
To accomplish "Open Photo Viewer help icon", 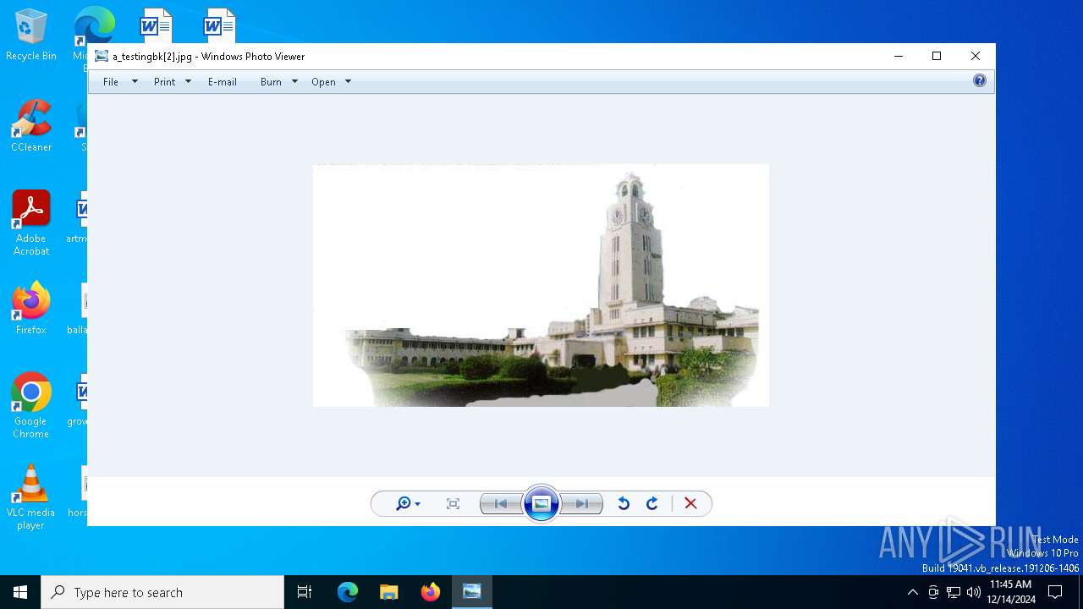I will coord(980,81).
